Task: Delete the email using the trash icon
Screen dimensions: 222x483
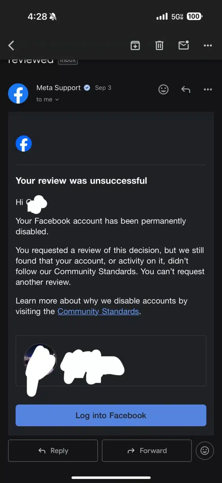Action: coord(159,45)
